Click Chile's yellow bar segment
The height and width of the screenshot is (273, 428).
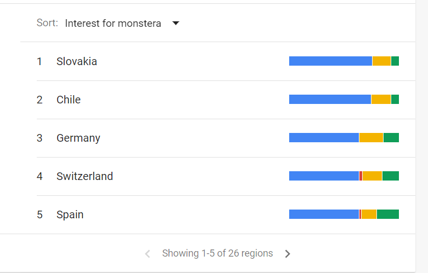tap(381, 100)
